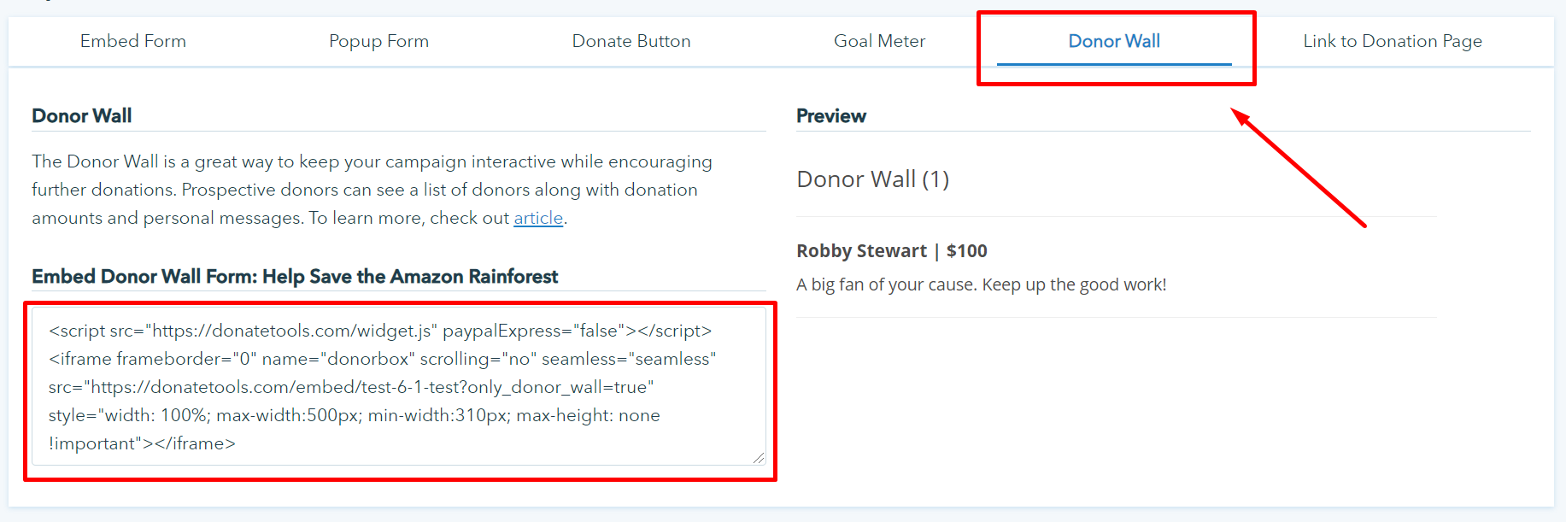
Task: Switch to the Embed Form tab
Action: tap(132, 41)
